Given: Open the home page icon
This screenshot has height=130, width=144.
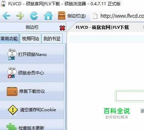Looking at the screenshot, I should (x=48, y=16).
